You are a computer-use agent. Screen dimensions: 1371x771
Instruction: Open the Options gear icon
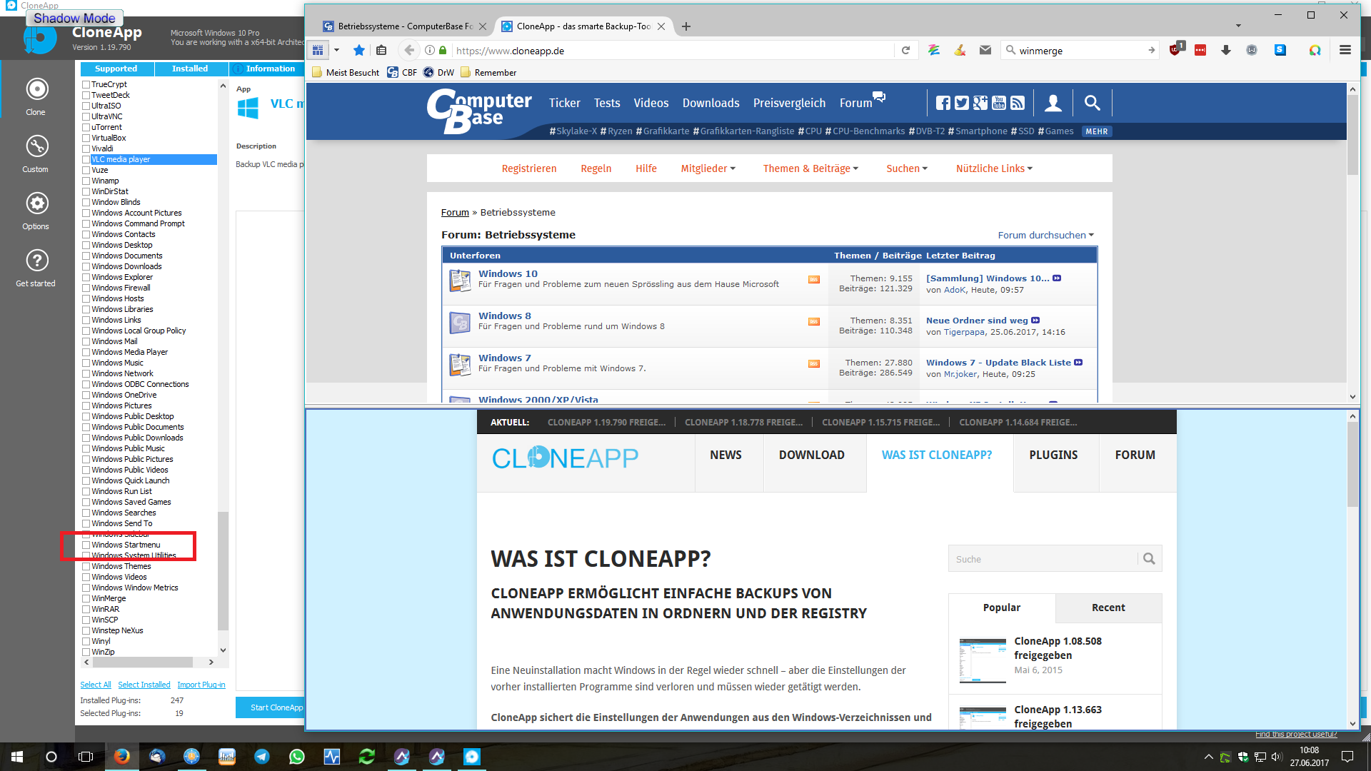37,203
